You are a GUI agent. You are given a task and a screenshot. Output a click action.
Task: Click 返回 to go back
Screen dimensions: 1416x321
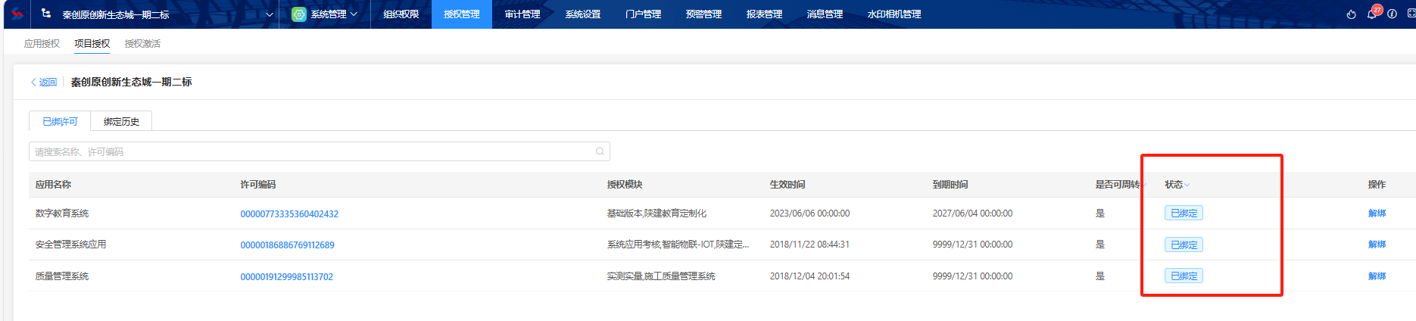click(x=44, y=82)
